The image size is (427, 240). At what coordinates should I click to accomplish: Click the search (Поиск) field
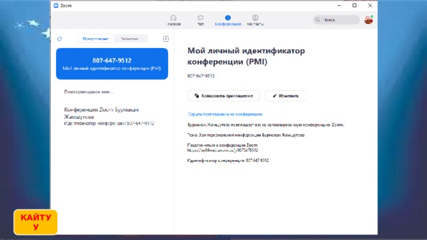336,20
